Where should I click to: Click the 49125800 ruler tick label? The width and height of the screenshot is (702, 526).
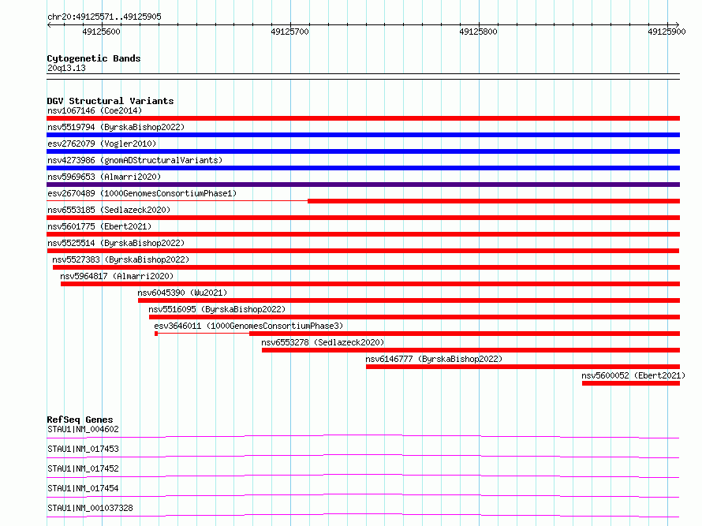point(478,32)
